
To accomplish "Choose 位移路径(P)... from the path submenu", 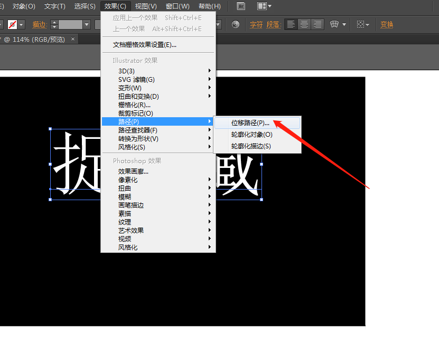I will [x=250, y=123].
